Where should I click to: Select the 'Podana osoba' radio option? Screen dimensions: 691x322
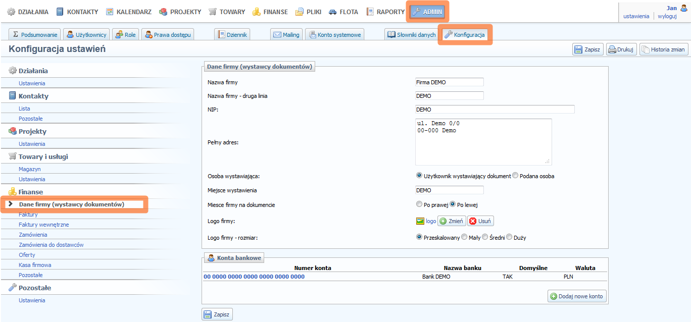(515, 176)
